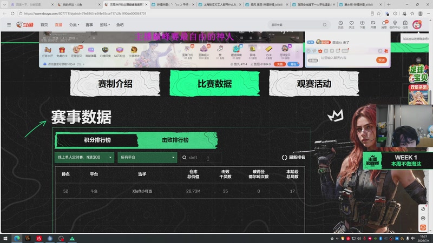Image resolution: width=433 pixels, height=243 pixels.
Task: Expand the 所有平台 platform dropdown
Action: pos(147,157)
